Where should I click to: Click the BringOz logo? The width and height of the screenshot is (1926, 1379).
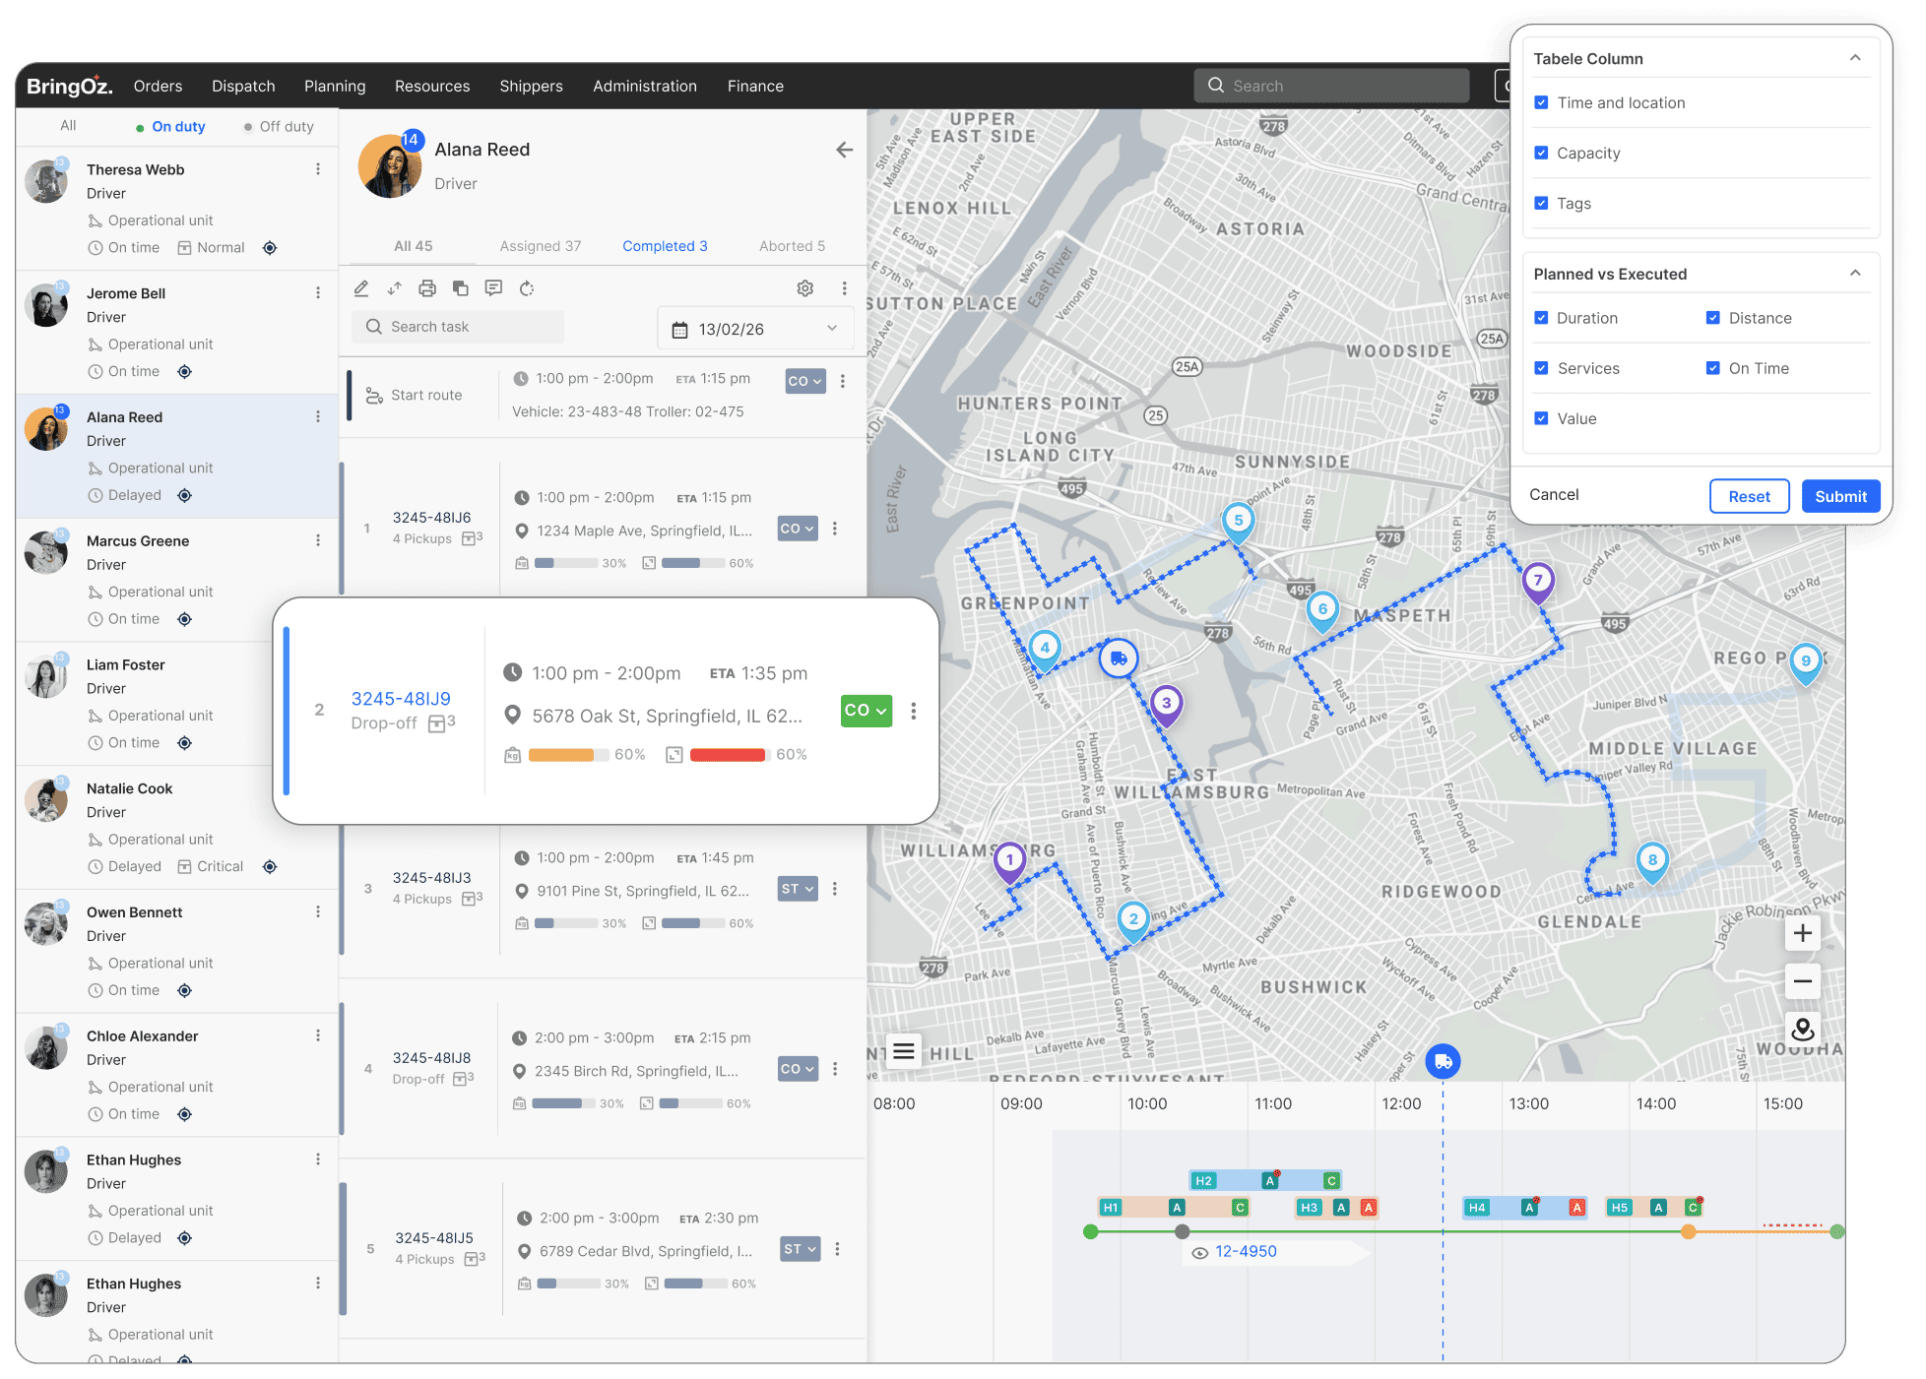point(70,87)
